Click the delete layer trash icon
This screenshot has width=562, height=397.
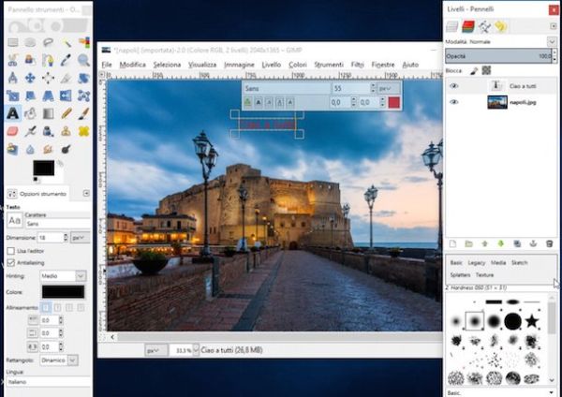pyautogui.click(x=549, y=243)
